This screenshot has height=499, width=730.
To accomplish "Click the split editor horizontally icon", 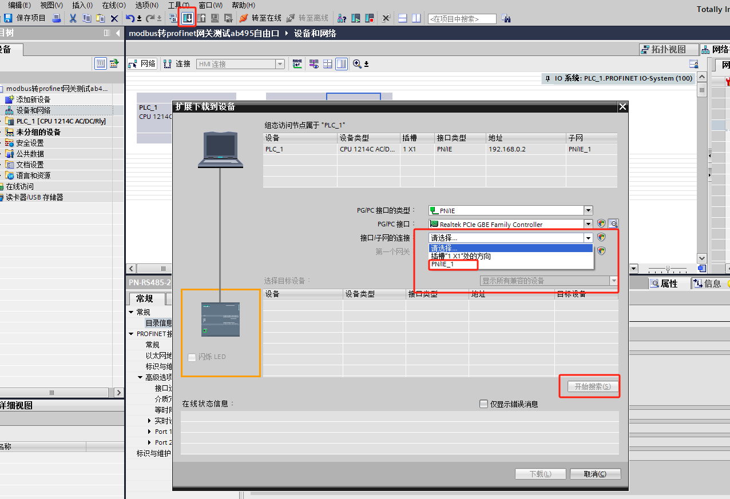I will 403,18.
